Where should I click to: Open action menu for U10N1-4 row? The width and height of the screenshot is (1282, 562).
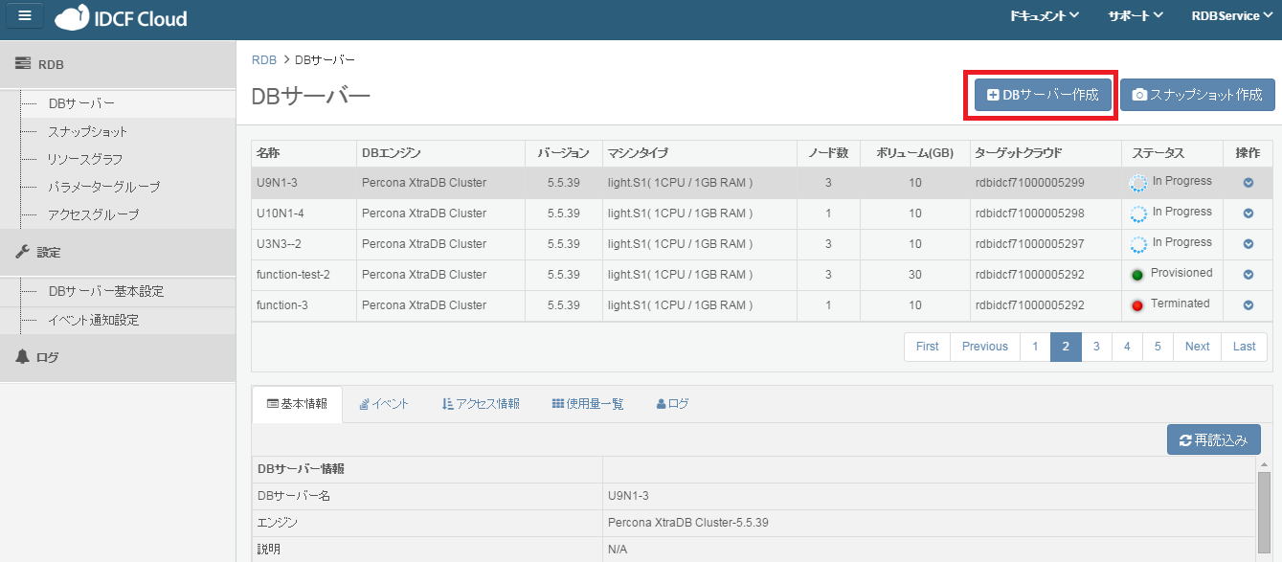click(x=1248, y=214)
